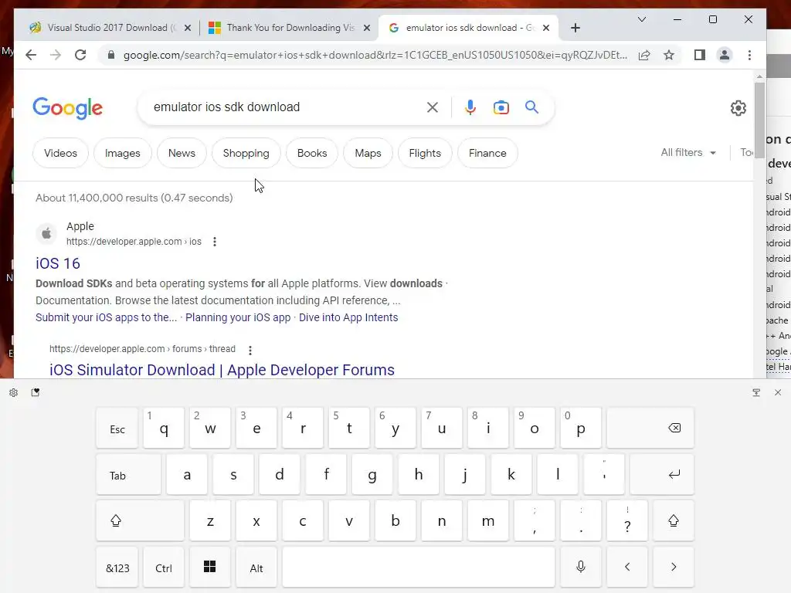Open the Chrome three-dot menu
791x593 pixels.
point(749,55)
